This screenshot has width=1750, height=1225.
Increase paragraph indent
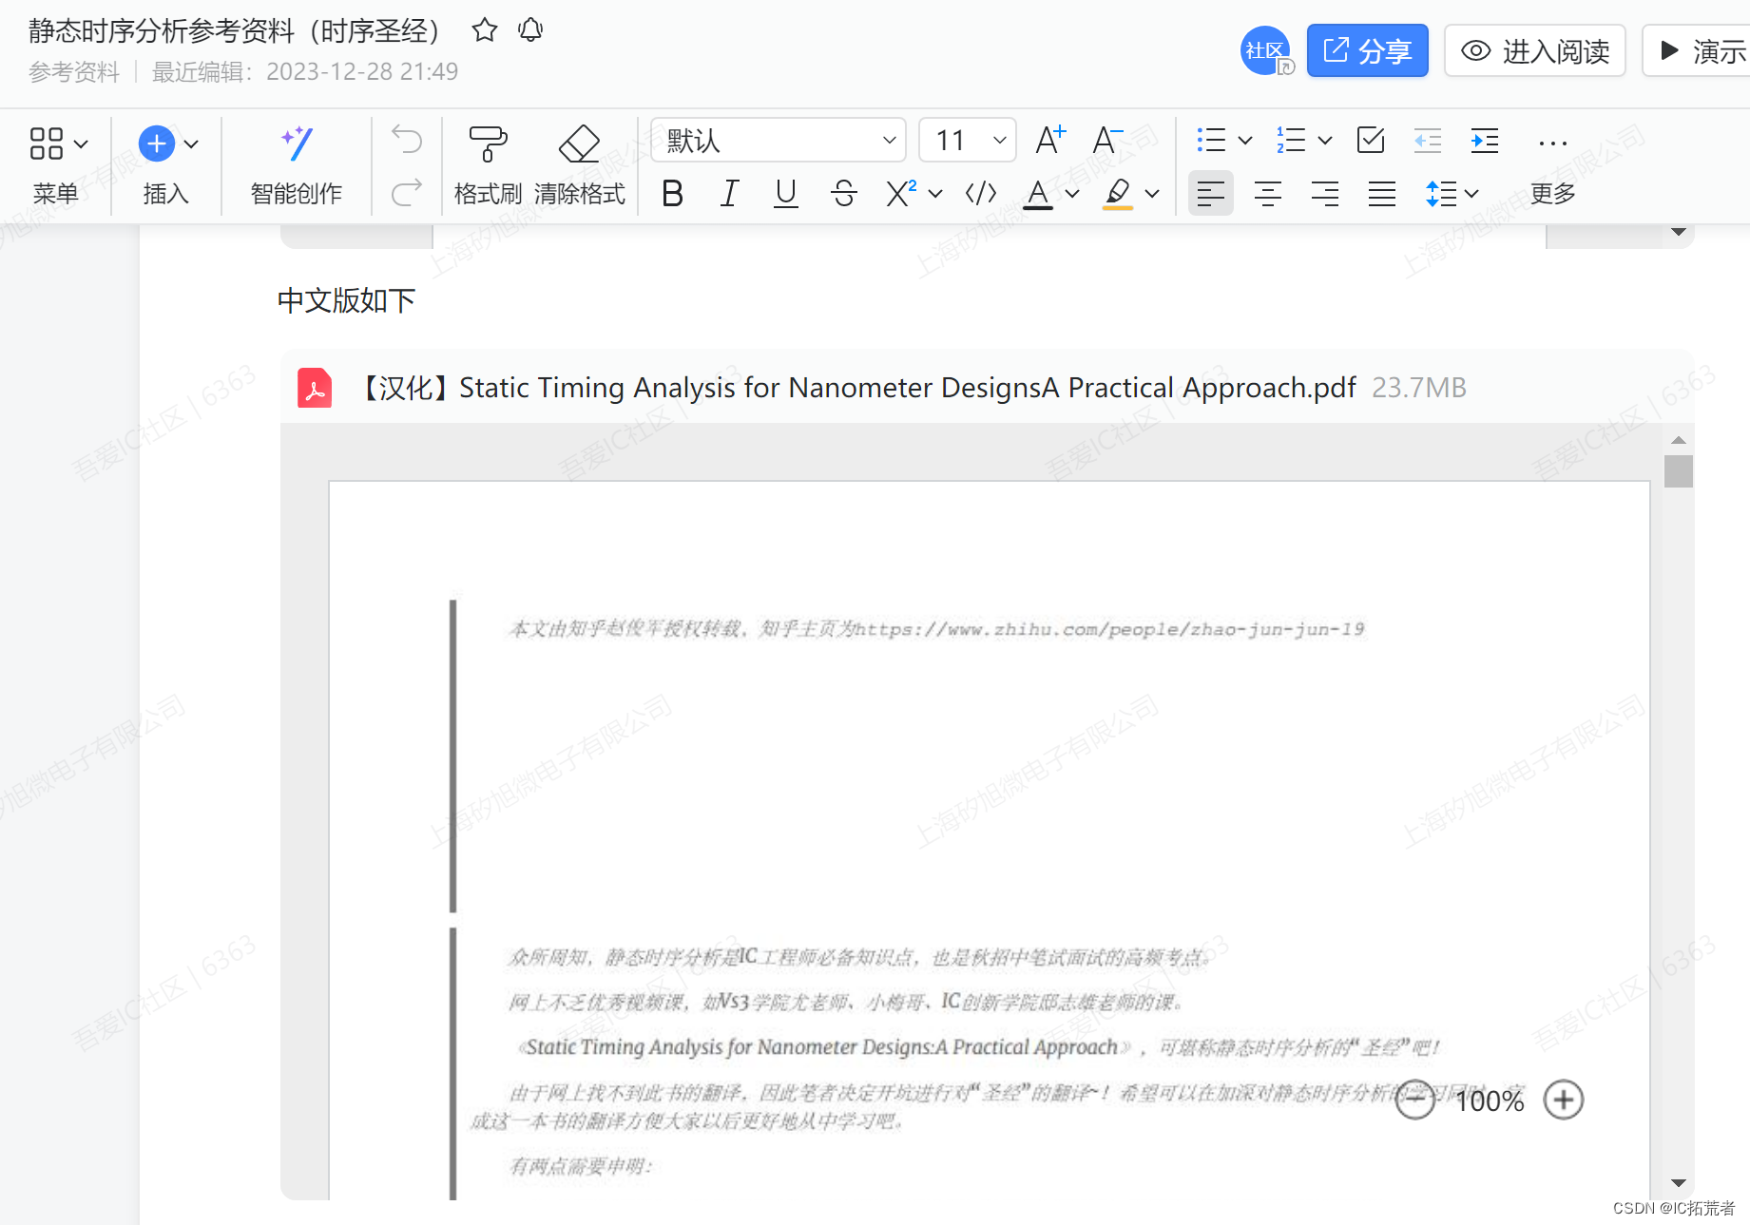[1485, 141]
